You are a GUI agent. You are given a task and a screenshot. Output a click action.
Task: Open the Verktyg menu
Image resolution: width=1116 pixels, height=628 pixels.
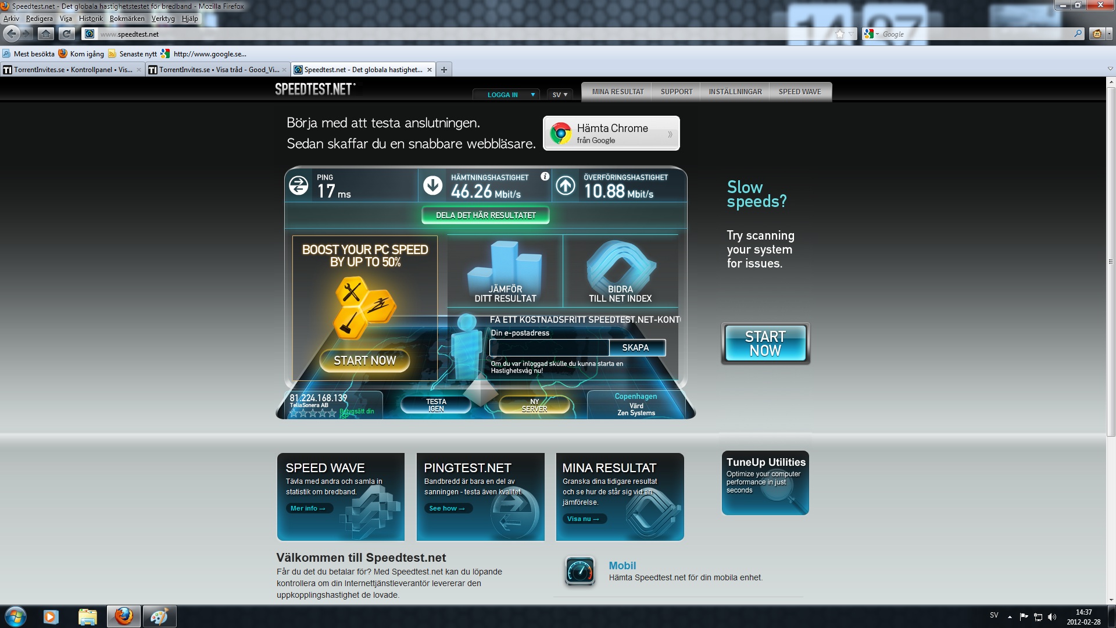coord(163,19)
